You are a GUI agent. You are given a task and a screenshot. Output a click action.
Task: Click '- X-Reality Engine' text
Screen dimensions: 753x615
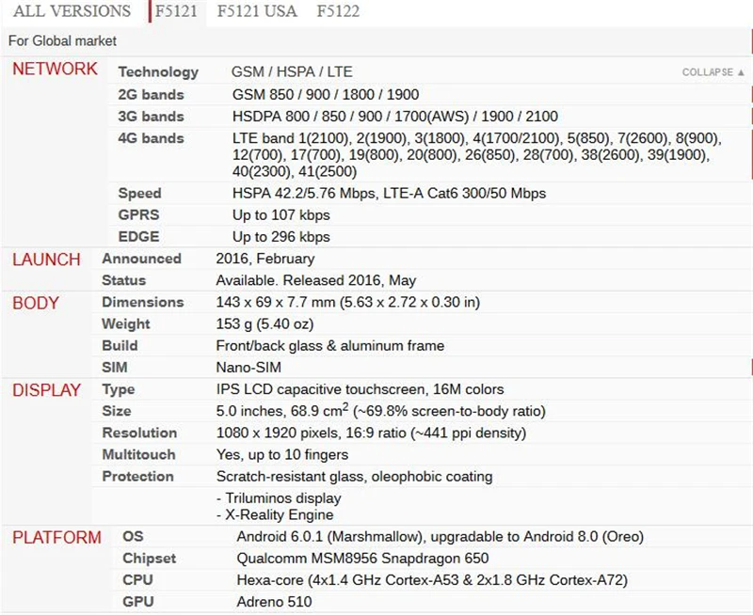pyautogui.click(x=275, y=514)
